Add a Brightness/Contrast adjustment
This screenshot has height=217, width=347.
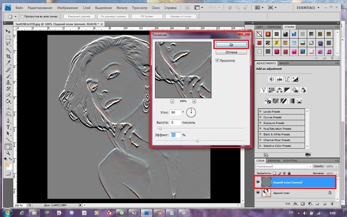[272, 79]
